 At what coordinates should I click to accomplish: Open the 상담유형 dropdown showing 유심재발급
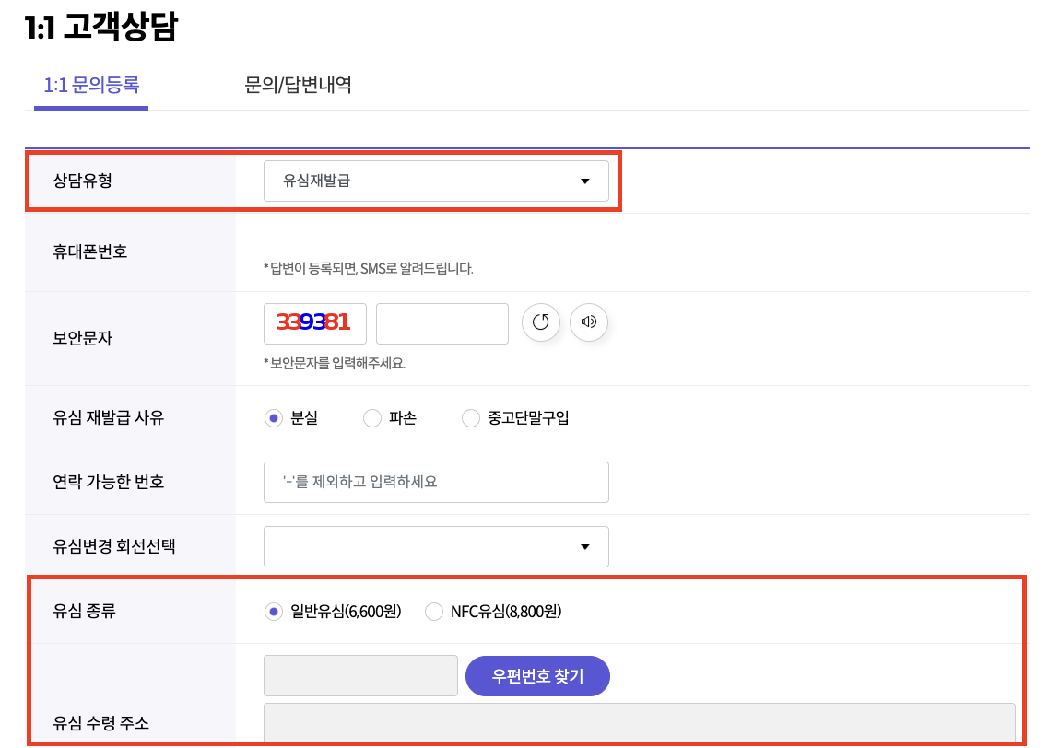[436, 181]
